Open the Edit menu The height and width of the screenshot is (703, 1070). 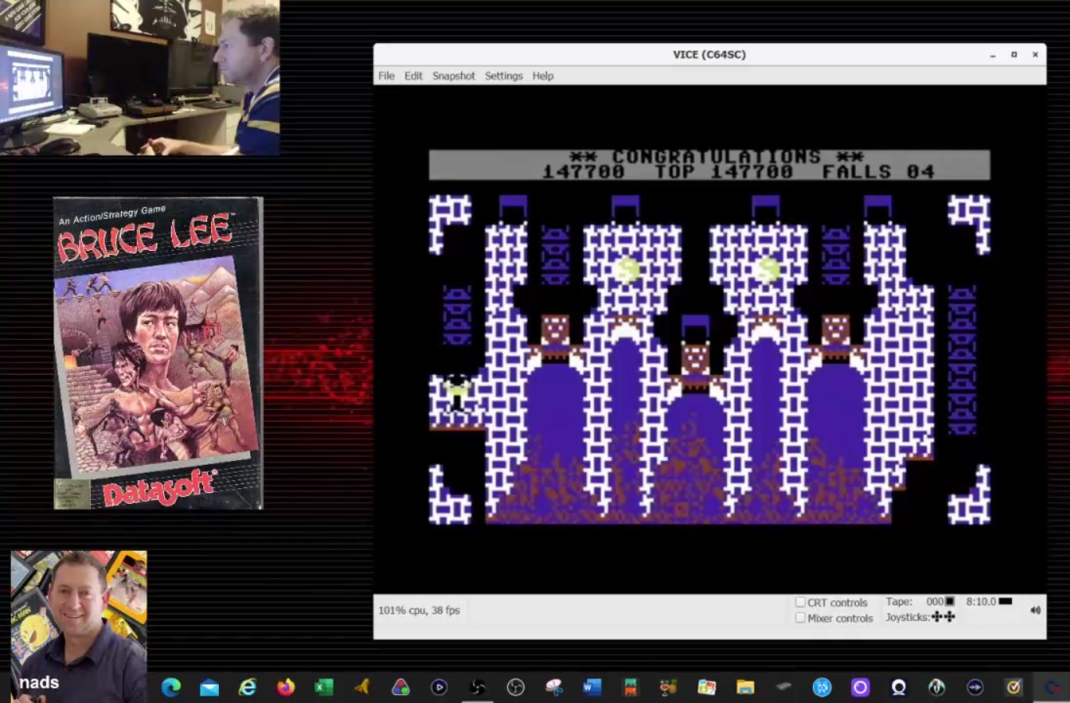[413, 76]
